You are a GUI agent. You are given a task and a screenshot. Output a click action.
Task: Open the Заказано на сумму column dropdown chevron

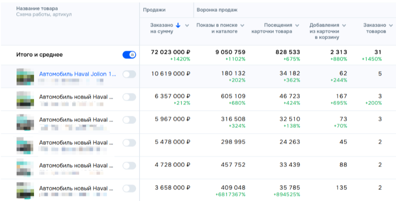[187, 25]
